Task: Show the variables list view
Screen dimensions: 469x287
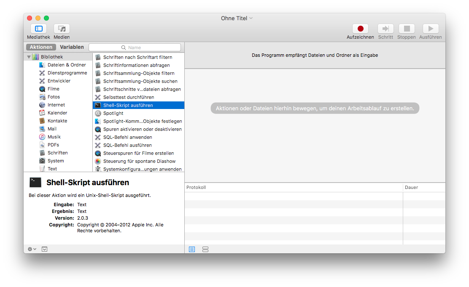Action: [x=205, y=250]
